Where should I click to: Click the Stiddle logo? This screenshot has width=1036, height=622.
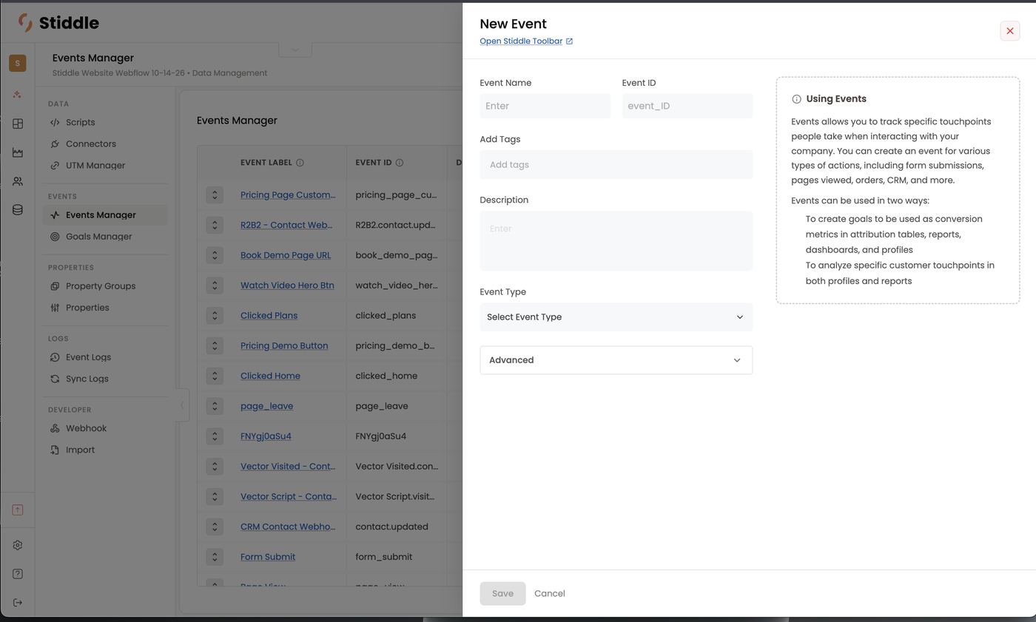click(x=58, y=23)
